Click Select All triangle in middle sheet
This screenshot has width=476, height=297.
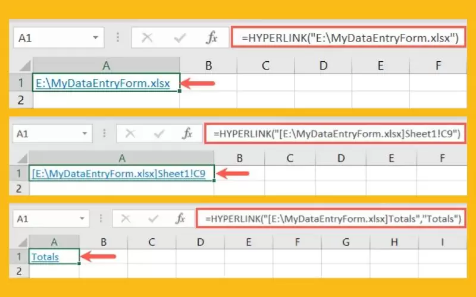tap(23, 158)
